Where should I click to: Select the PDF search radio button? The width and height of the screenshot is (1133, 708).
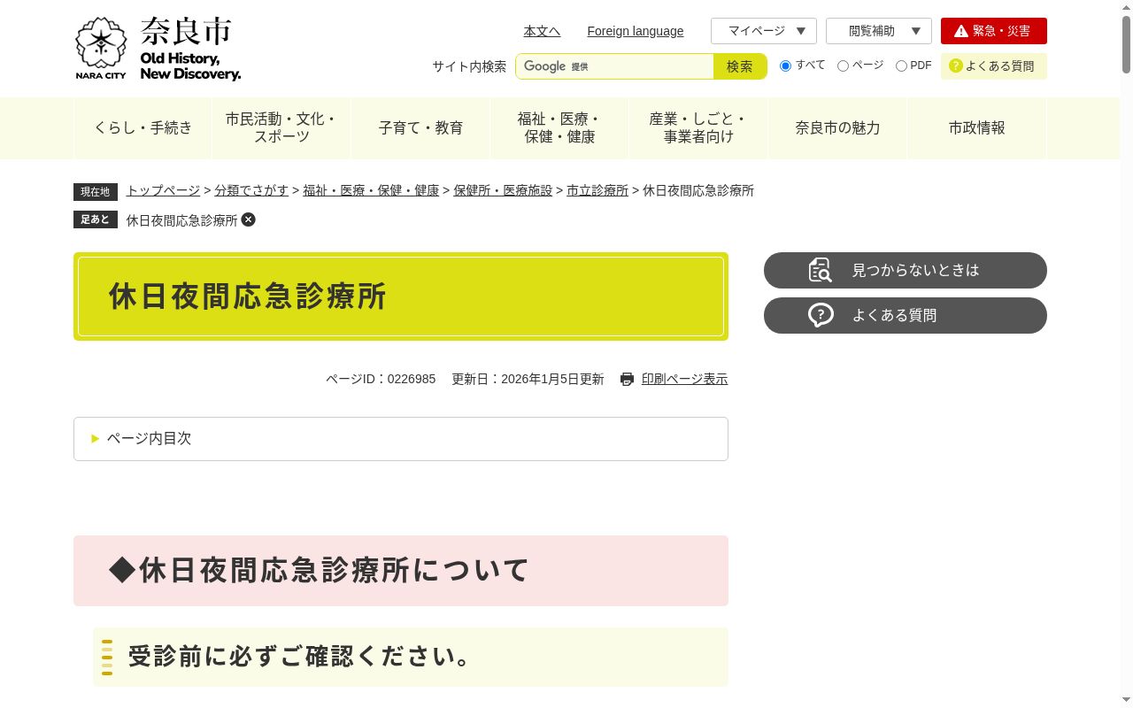(x=901, y=65)
